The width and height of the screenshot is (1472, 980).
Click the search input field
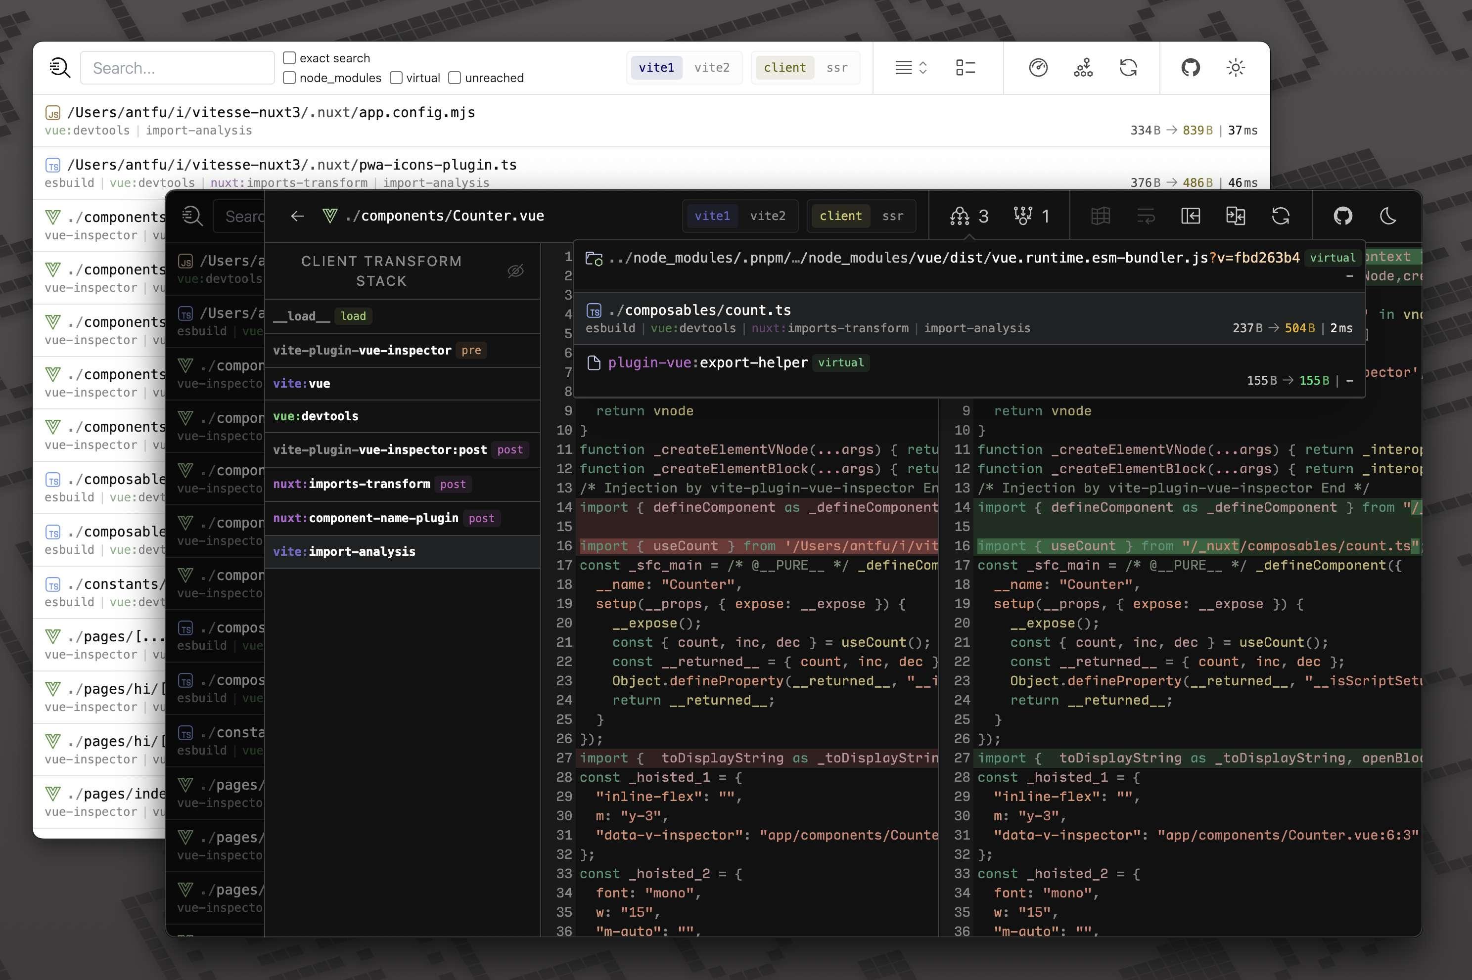pyautogui.click(x=177, y=68)
